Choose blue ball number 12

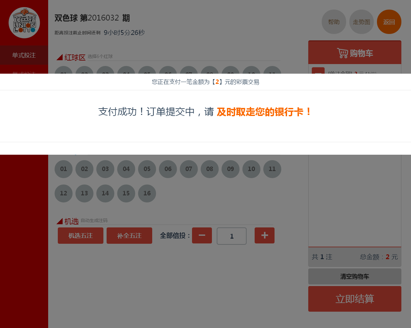click(x=64, y=193)
